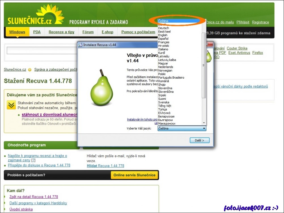Click the Online servis Slunečnice button

(x=134, y=175)
